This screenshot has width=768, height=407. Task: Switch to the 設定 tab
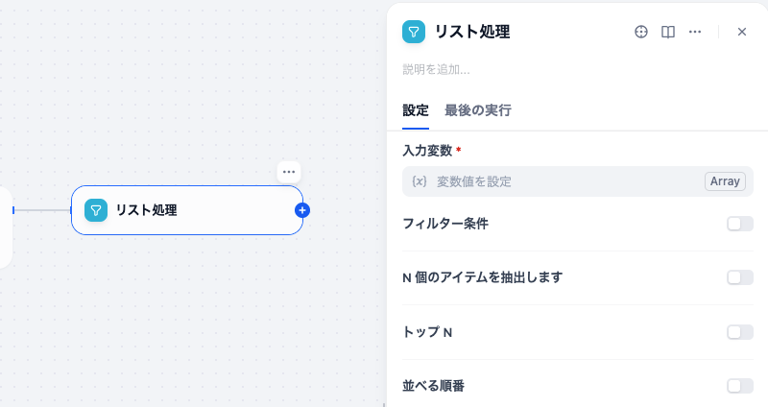point(416,110)
